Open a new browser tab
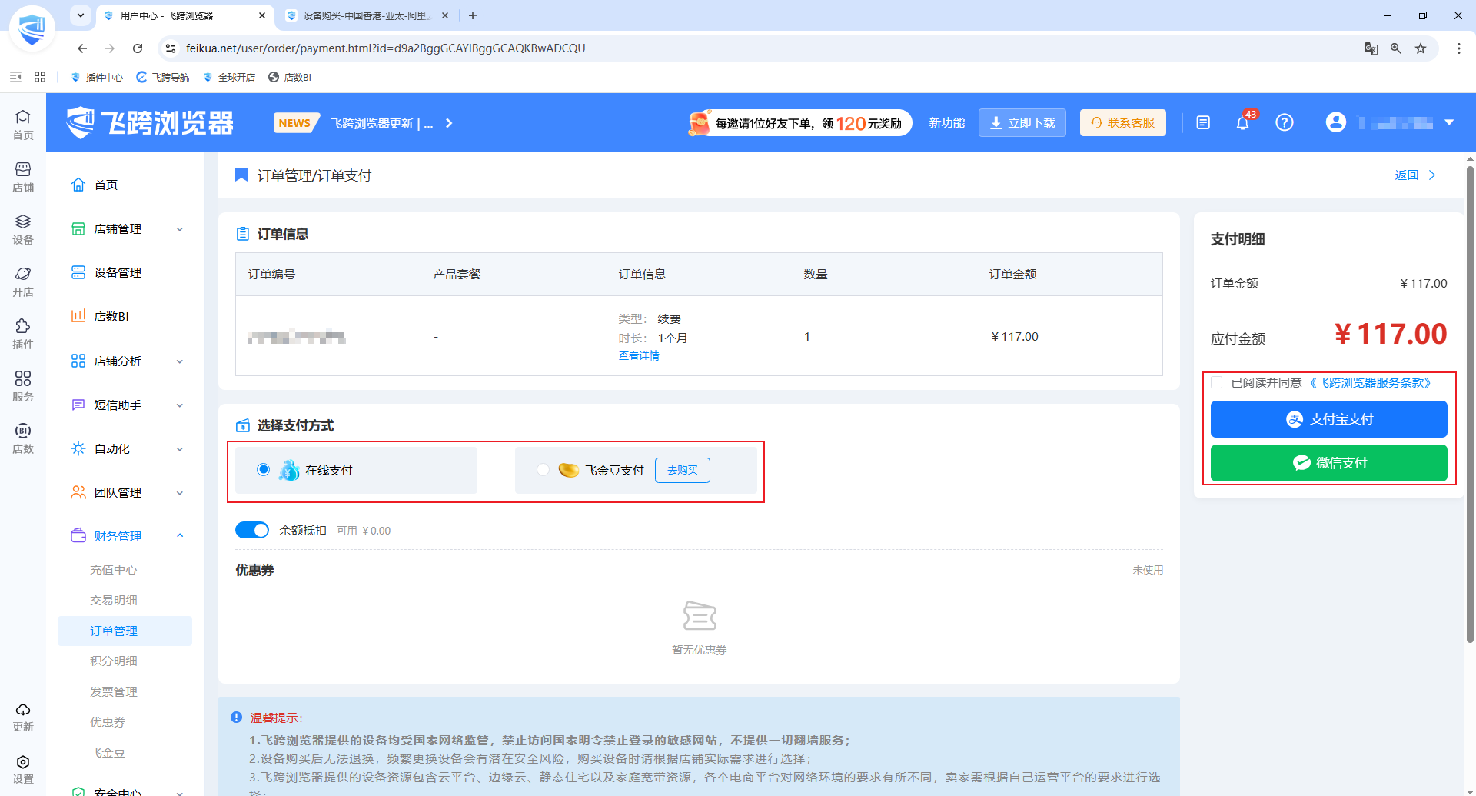 point(473,15)
